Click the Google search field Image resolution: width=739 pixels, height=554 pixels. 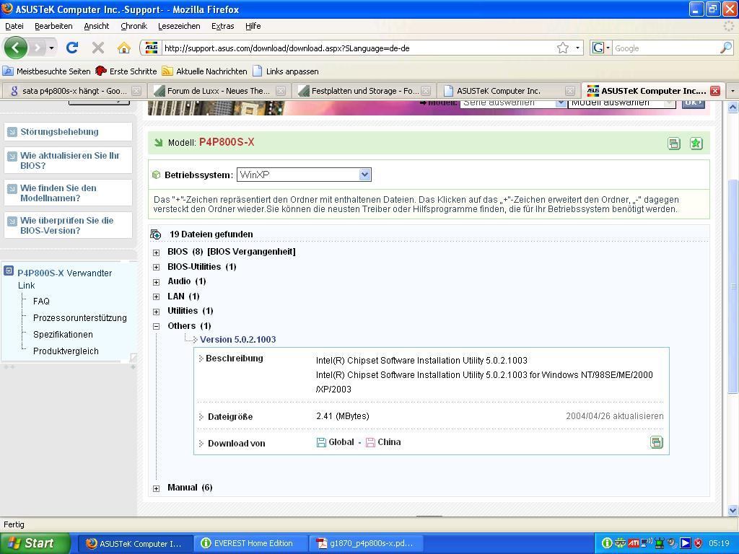(x=666, y=48)
